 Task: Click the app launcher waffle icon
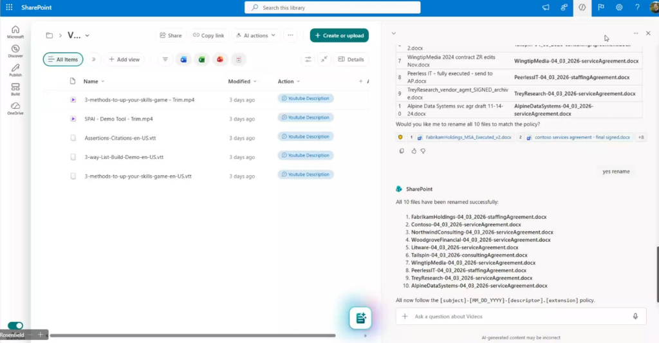point(9,7)
